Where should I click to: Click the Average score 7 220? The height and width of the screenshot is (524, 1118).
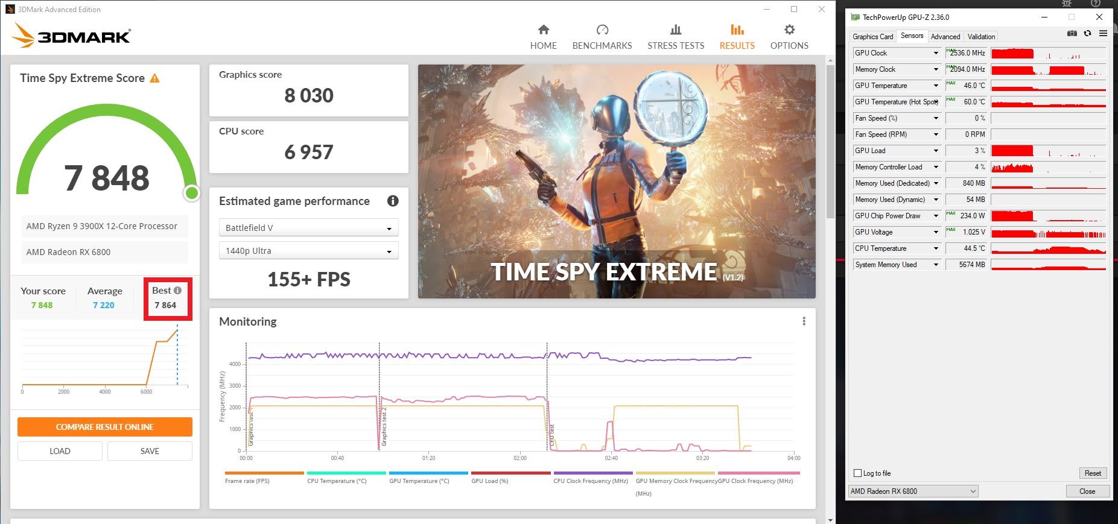pos(103,305)
